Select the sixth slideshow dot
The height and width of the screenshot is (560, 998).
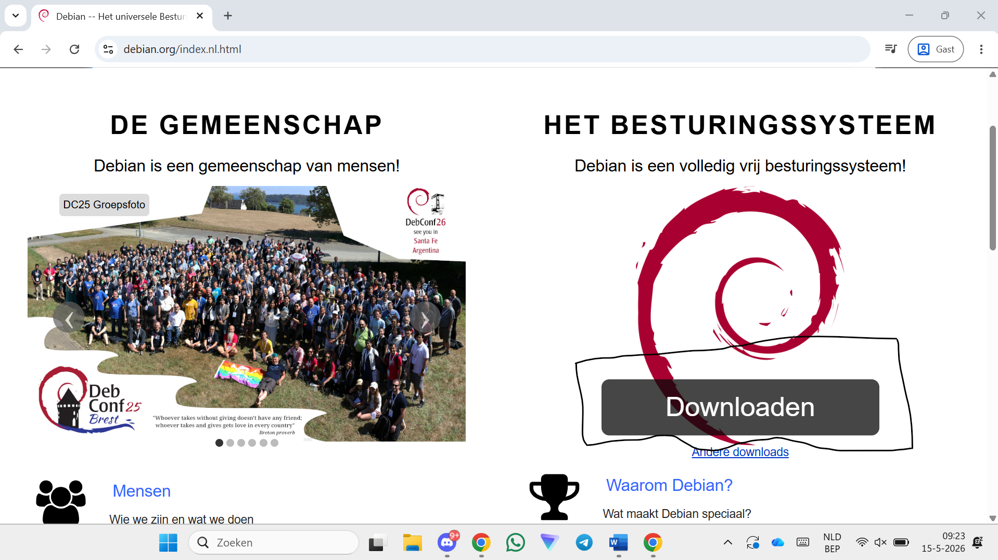coord(274,443)
